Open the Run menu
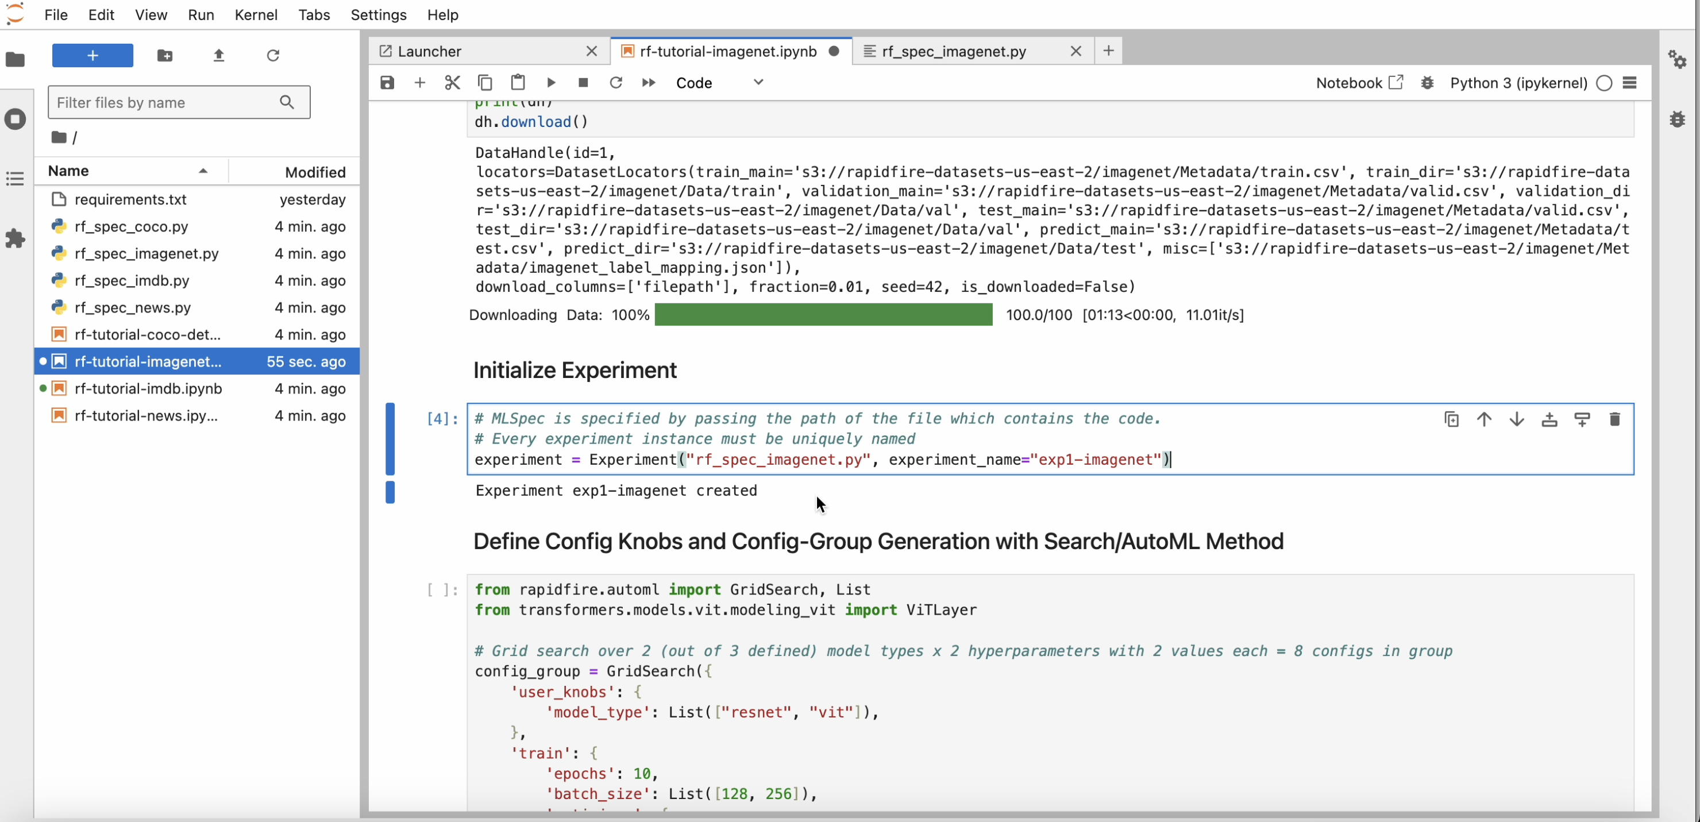 [x=201, y=14]
